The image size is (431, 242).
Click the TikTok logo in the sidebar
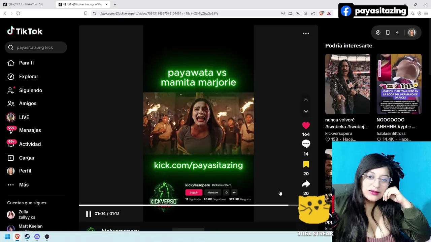[x=25, y=31]
